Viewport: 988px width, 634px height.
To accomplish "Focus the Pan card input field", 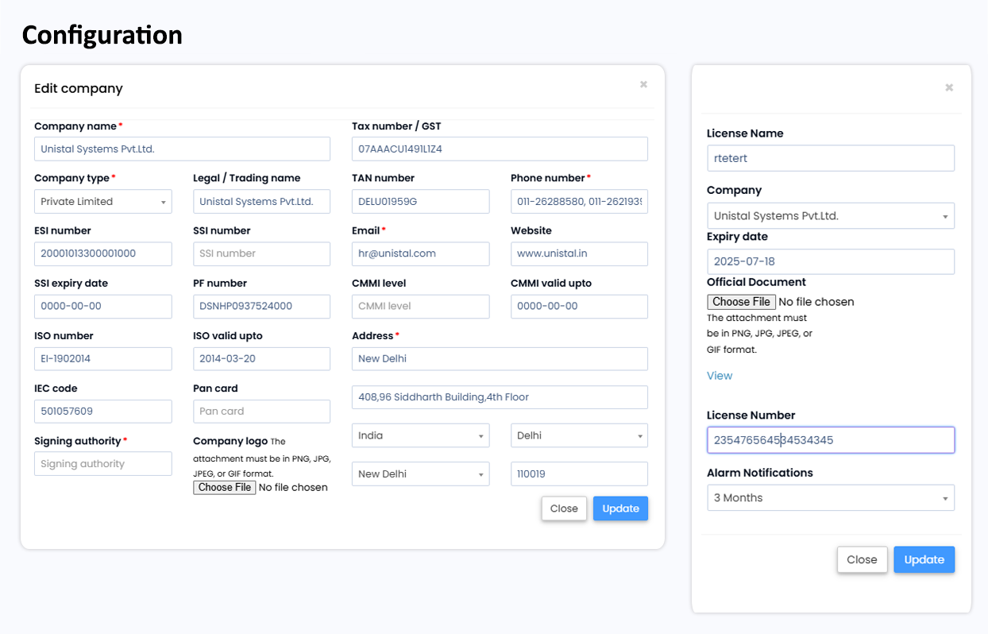I will click(261, 412).
